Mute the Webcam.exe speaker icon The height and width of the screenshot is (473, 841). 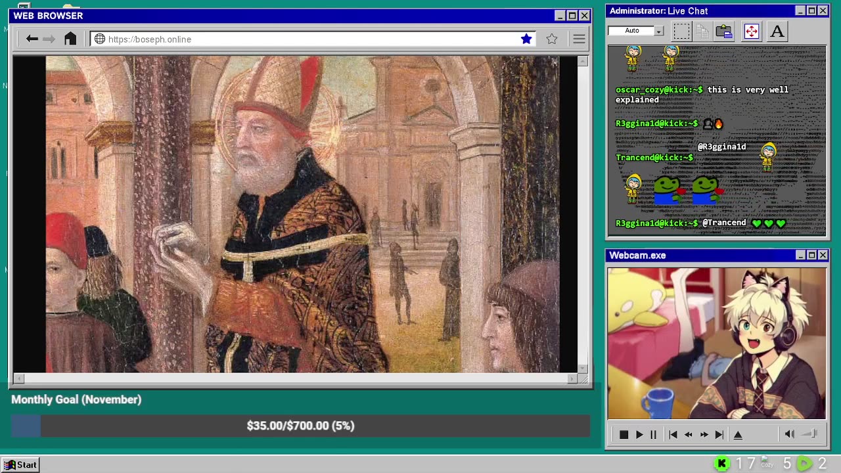coord(790,434)
